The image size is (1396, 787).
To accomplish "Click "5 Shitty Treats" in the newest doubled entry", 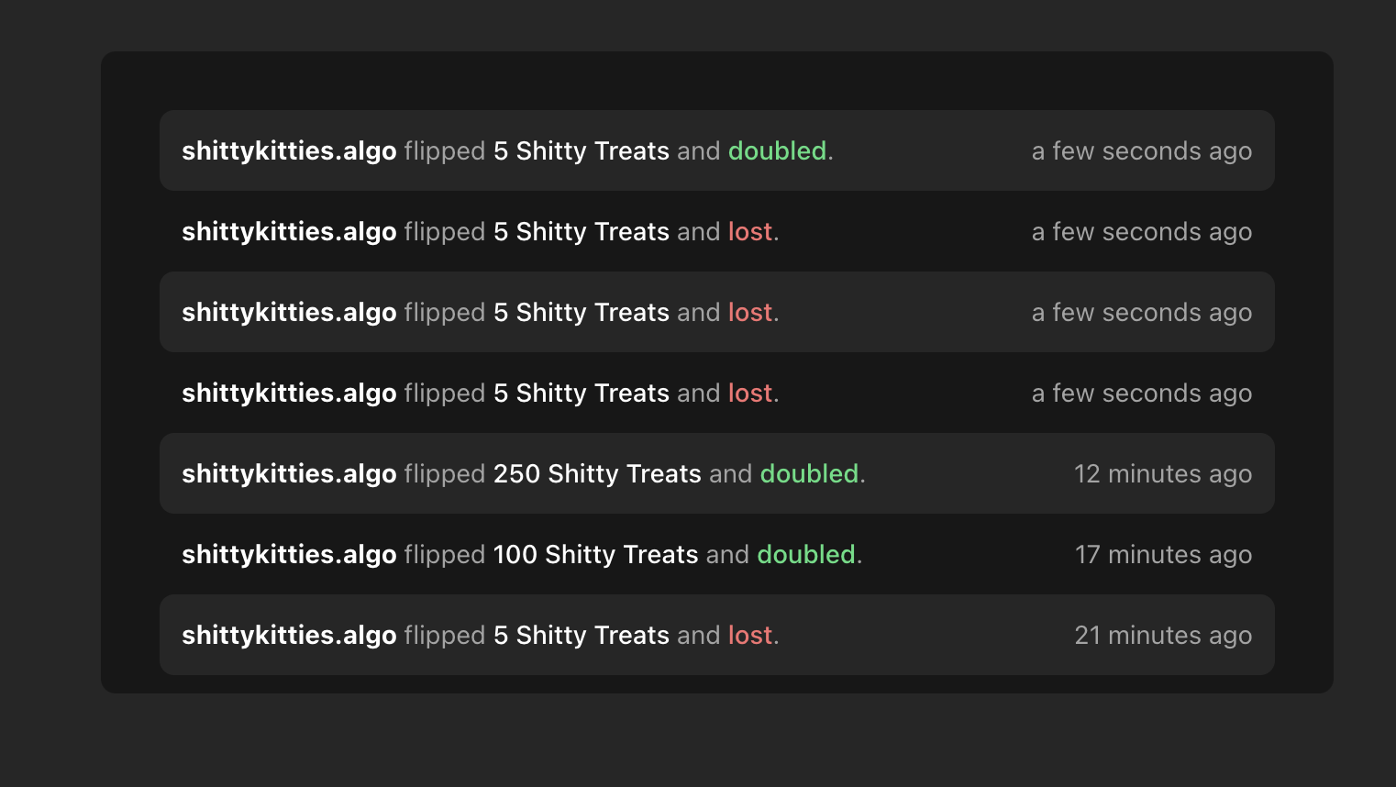I will coord(582,151).
